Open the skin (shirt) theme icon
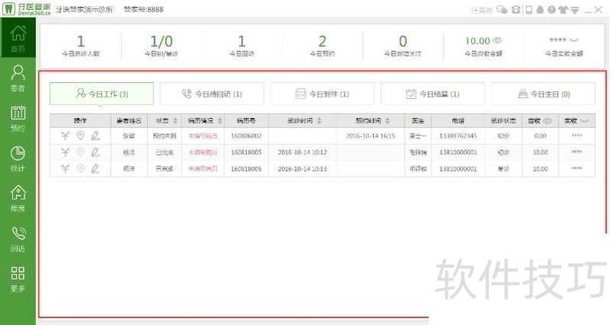 point(563,10)
